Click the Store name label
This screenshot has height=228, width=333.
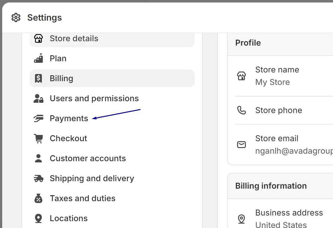pyautogui.click(x=277, y=70)
